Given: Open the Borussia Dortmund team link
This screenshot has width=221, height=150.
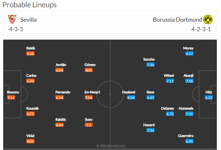Looking at the screenshot, I should pos(178,20).
